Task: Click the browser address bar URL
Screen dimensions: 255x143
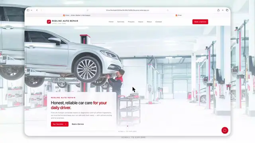Action: pyautogui.click(x=127, y=10)
